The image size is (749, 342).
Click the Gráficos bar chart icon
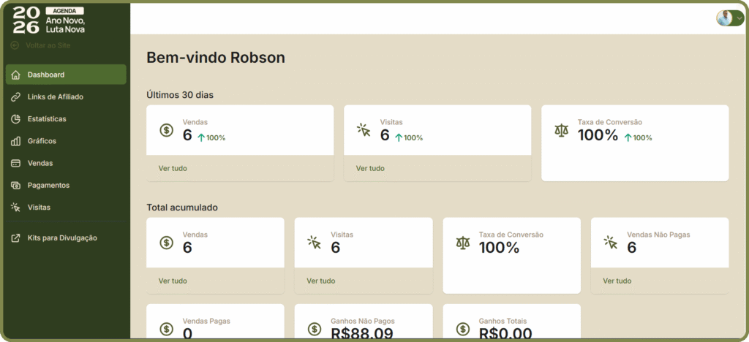[x=16, y=141]
